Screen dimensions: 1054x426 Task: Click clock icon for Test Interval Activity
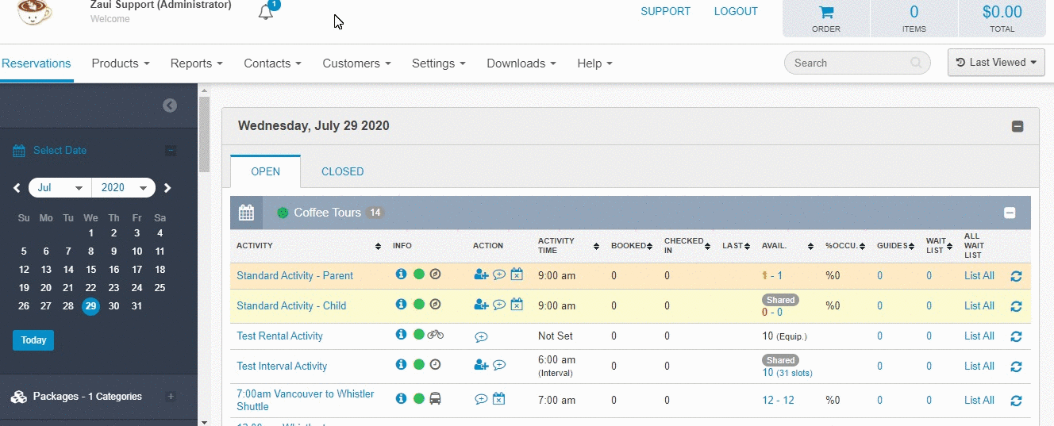(x=435, y=365)
